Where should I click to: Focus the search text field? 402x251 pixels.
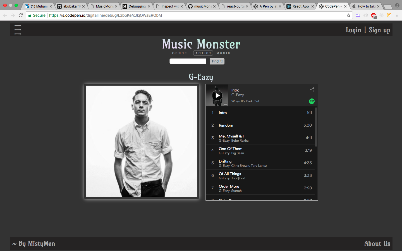pos(188,61)
